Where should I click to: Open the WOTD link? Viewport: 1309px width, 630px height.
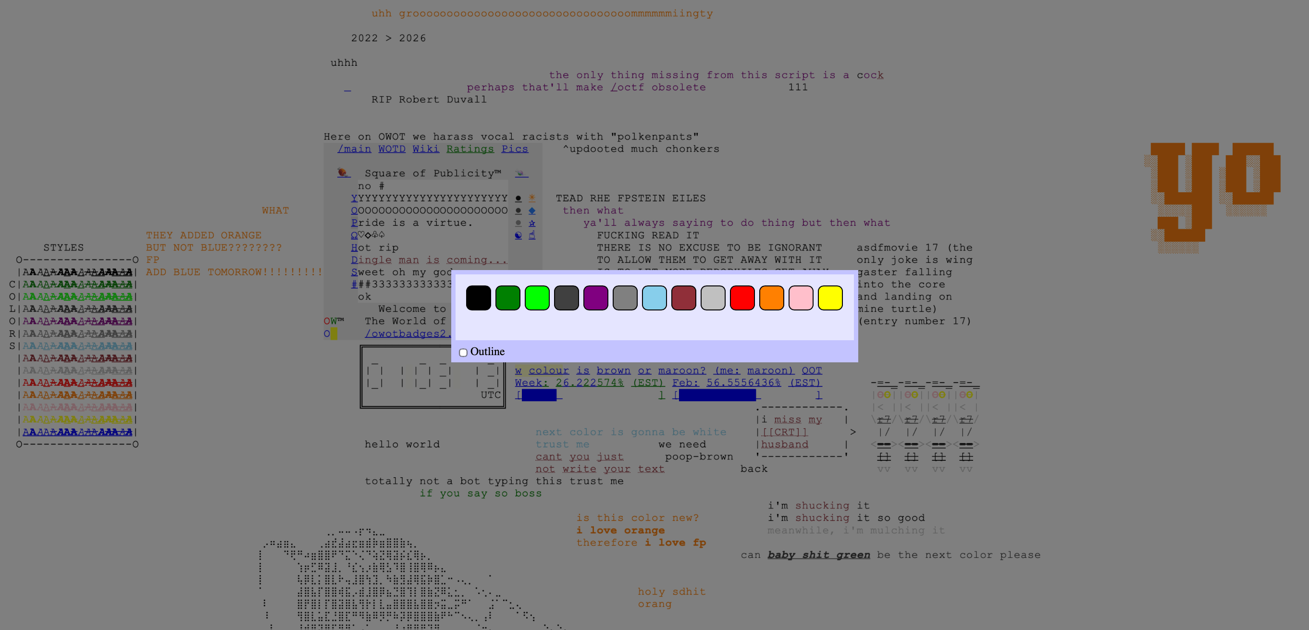[391, 149]
